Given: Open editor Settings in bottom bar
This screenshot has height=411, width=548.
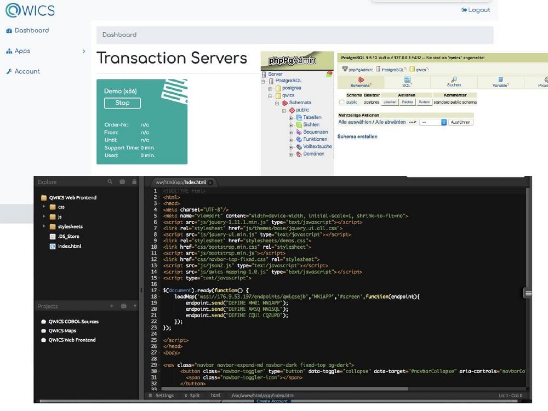Looking at the screenshot, I should click(x=162, y=395).
